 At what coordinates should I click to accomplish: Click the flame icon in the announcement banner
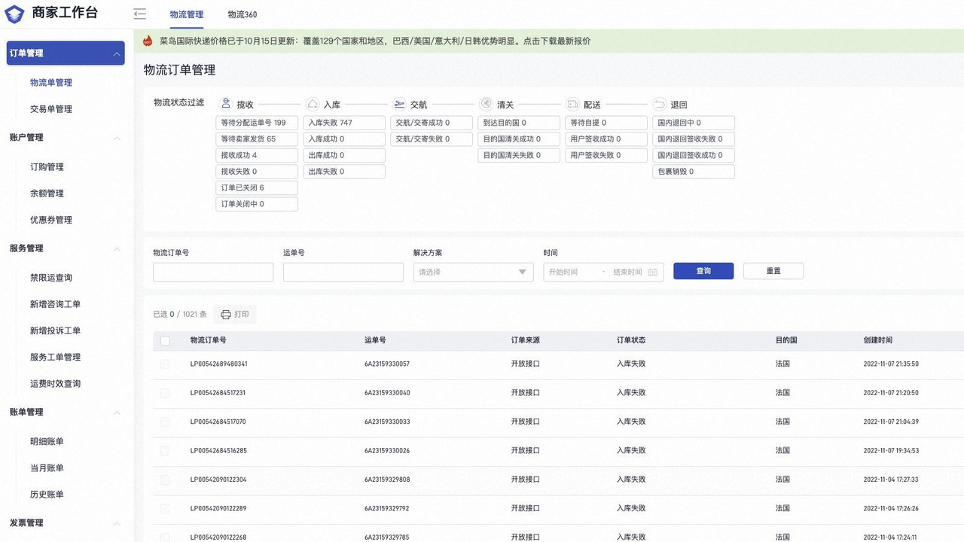coord(148,41)
